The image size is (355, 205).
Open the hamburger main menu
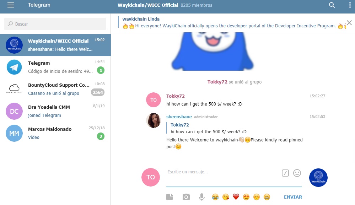(x=11, y=5)
